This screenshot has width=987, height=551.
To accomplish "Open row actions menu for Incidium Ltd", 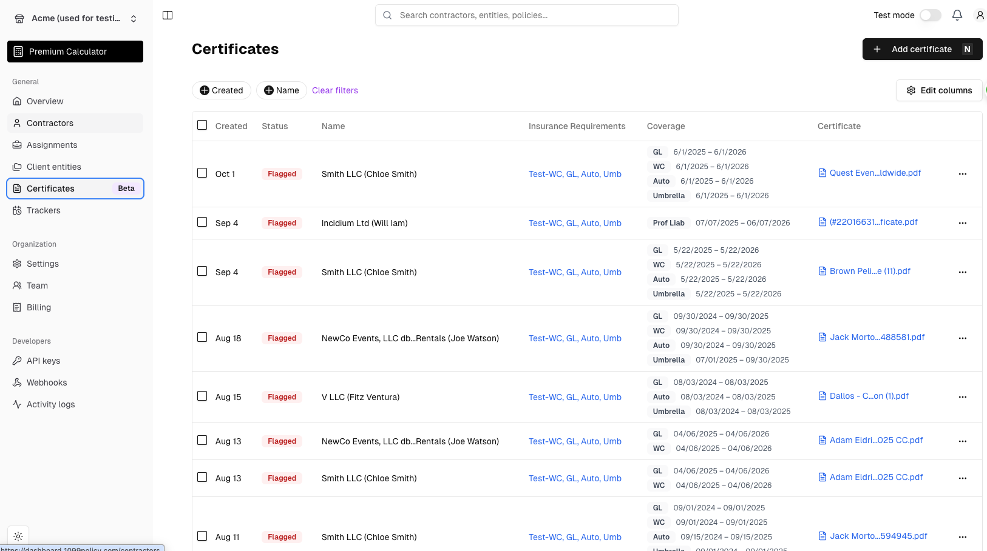I will pos(962,223).
